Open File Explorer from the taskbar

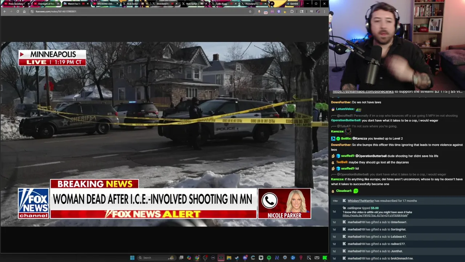(x=229, y=258)
